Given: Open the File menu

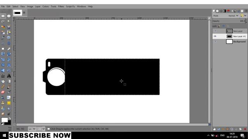Looking at the screenshot, I should pos(3,7).
